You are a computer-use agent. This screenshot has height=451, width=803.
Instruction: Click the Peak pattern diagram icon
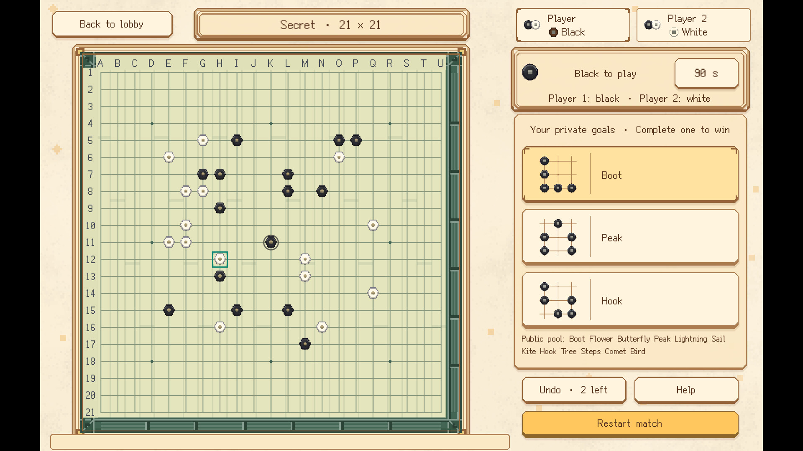(558, 237)
